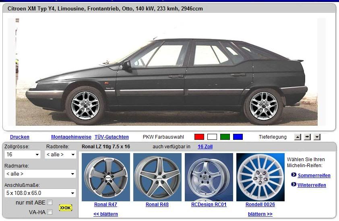Click the Rondell 0026 text link
339x221 pixels.
coord(260,205)
